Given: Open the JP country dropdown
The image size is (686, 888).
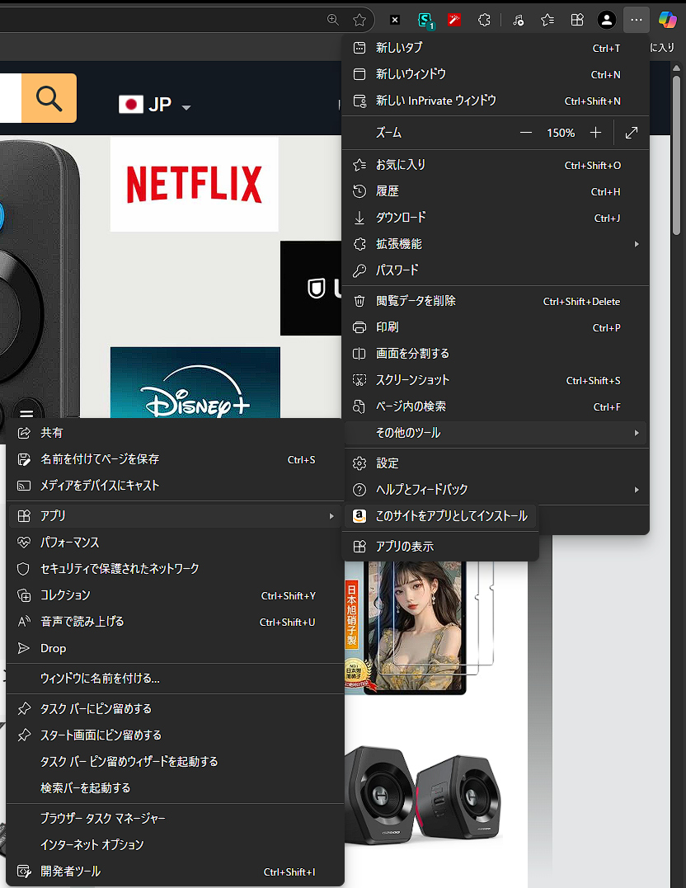Looking at the screenshot, I should 156,106.
